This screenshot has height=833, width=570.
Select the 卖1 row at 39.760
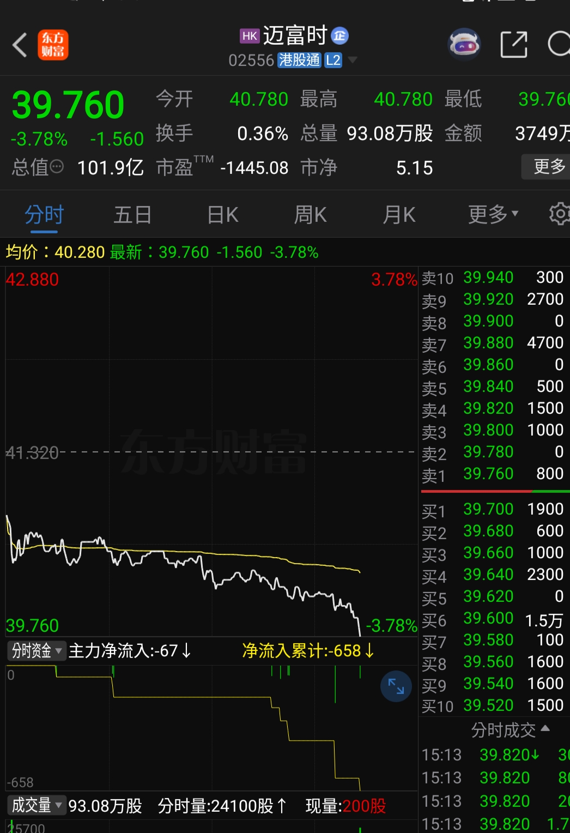click(494, 474)
